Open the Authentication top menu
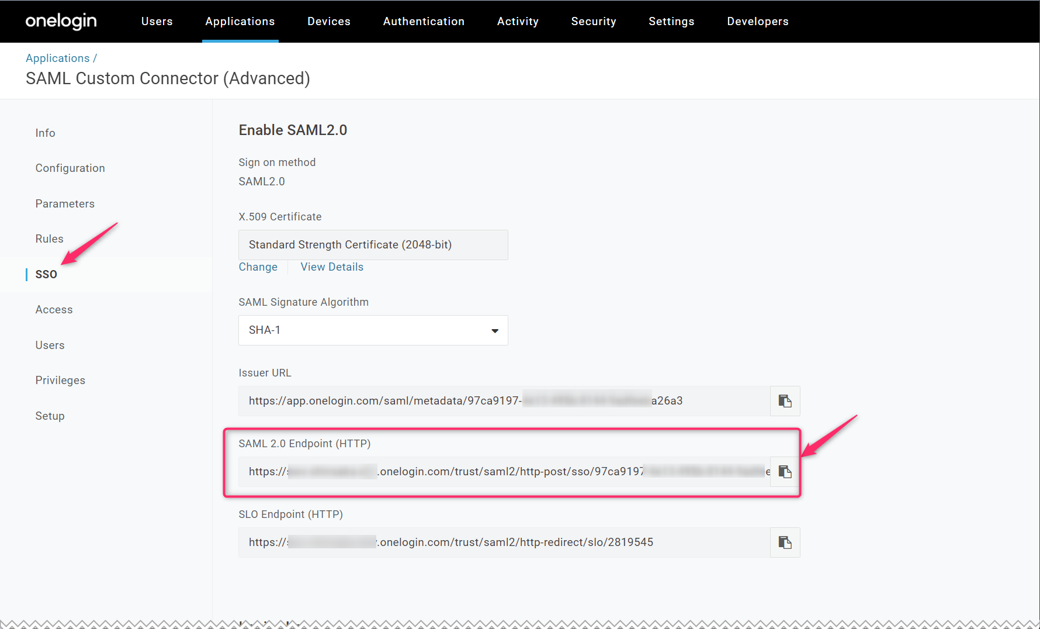Screen dimensions: 1040x629 pyautogui.click(x=424, y=21)
